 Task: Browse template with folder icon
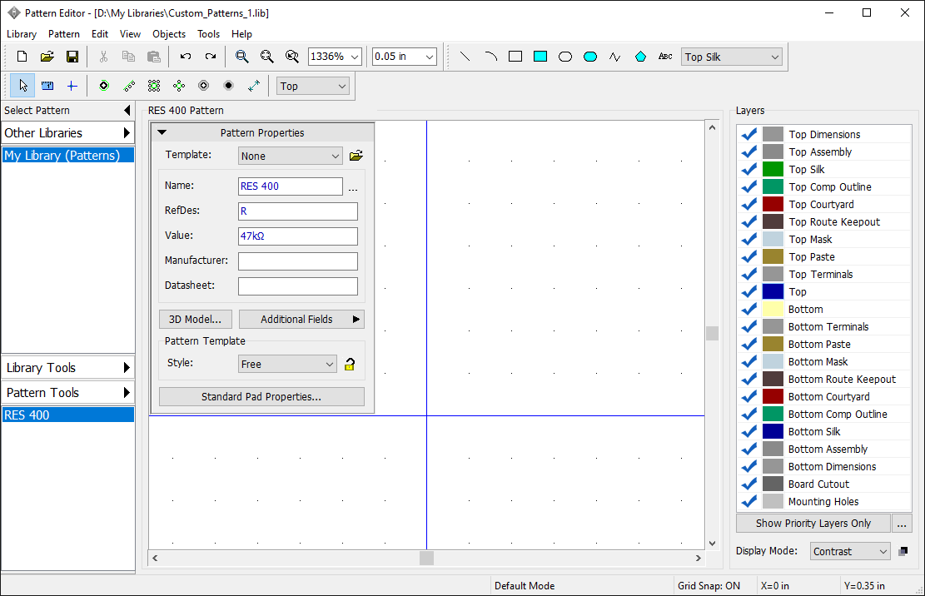(356, 156)
